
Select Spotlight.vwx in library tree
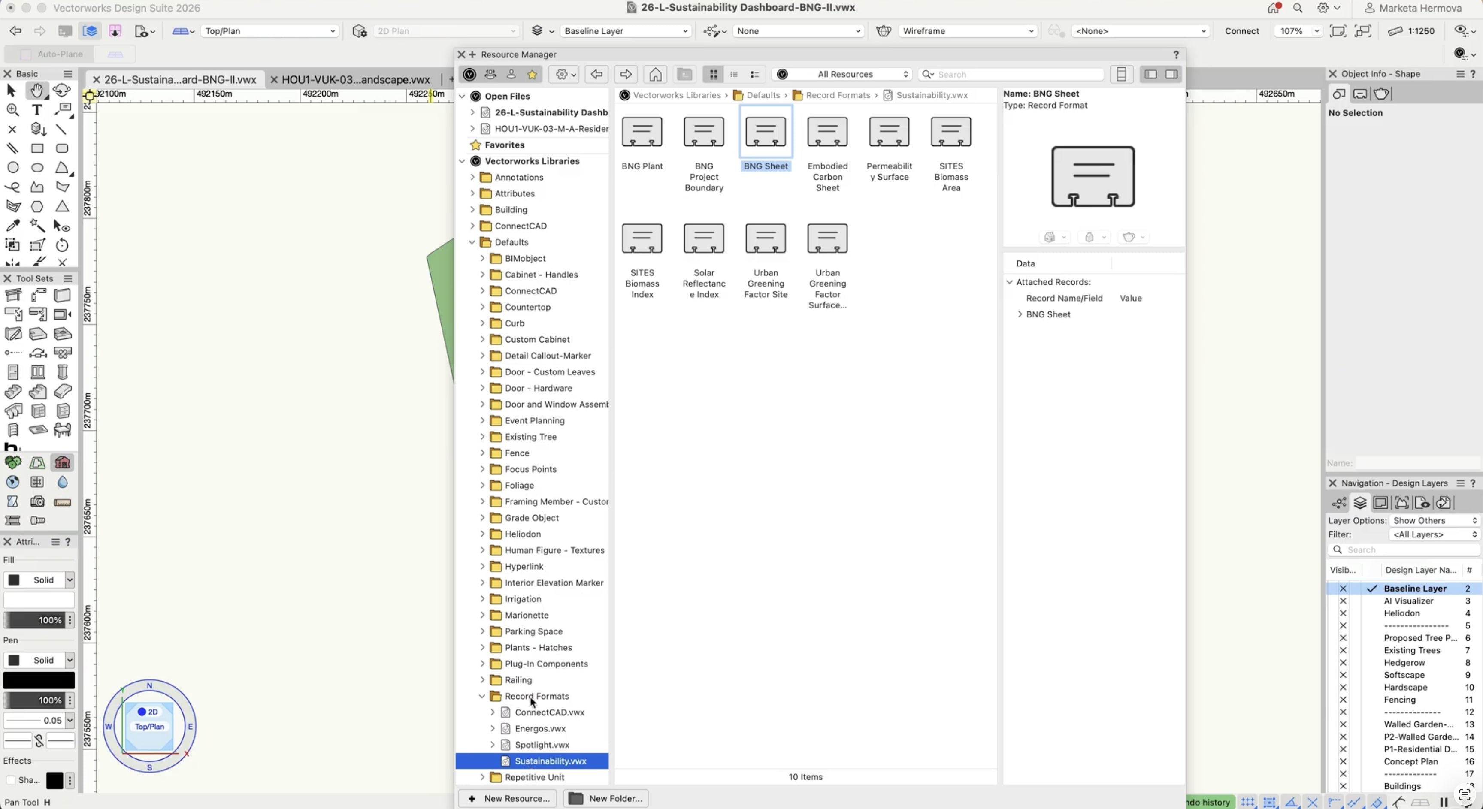tap(542, 745)
